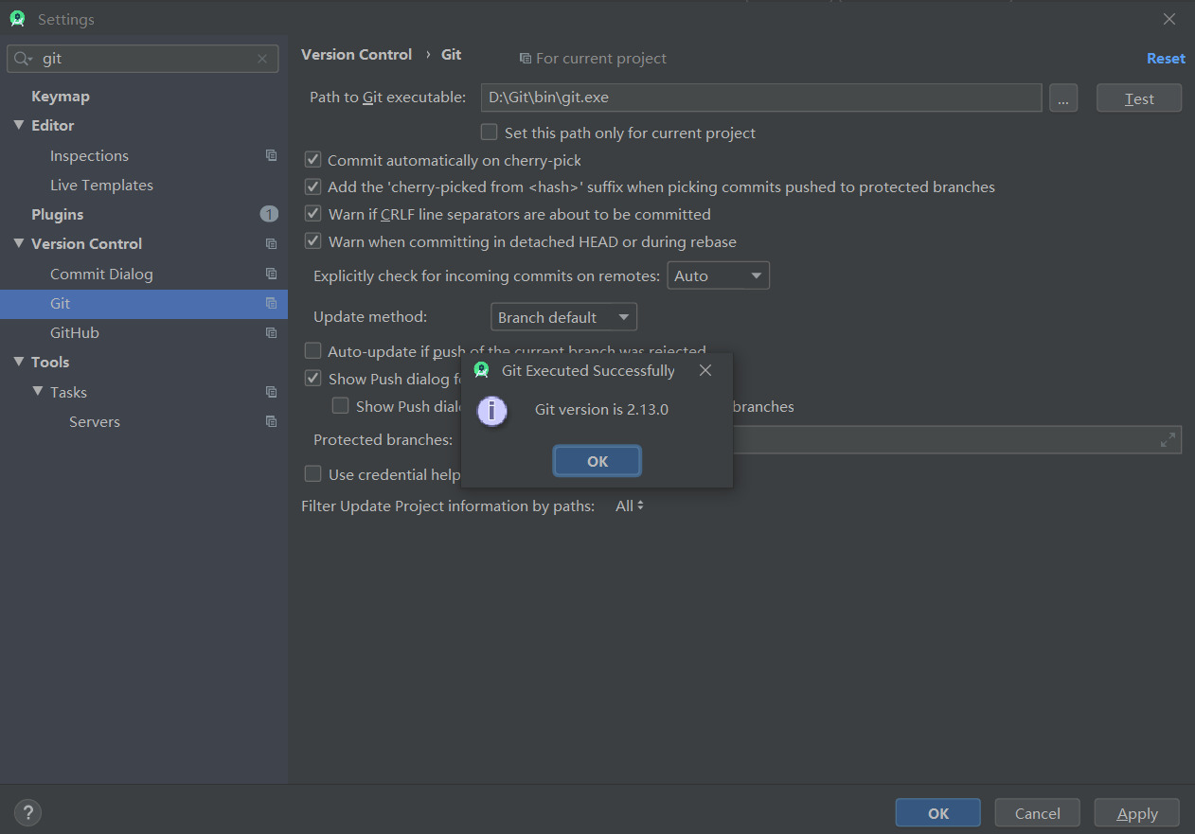Click the For current project icon
The height and width of the screenshot is (834, 1195).
tap(525, 59)
